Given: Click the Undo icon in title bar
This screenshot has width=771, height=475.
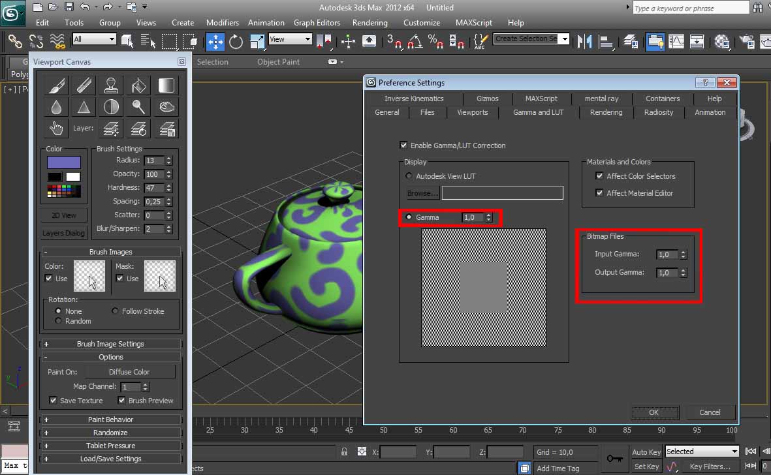Looking at the screenshot, I should [x=85, y=7].
